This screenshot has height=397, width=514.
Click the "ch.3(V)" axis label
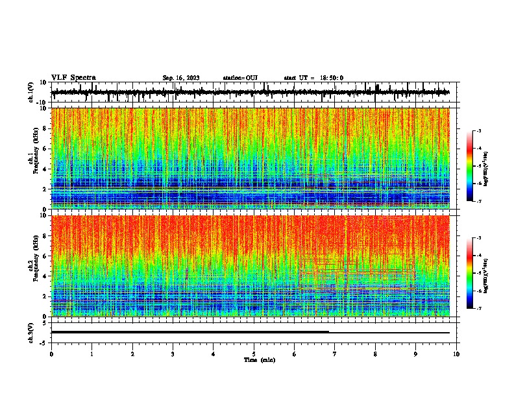tap(31, 333)
